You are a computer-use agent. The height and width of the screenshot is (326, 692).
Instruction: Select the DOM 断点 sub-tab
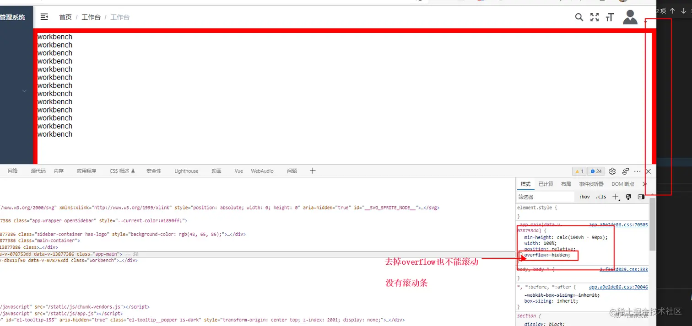click(x=623, y=184)
